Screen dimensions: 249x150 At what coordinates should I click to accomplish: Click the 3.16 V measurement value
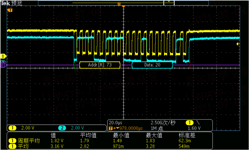57,146
